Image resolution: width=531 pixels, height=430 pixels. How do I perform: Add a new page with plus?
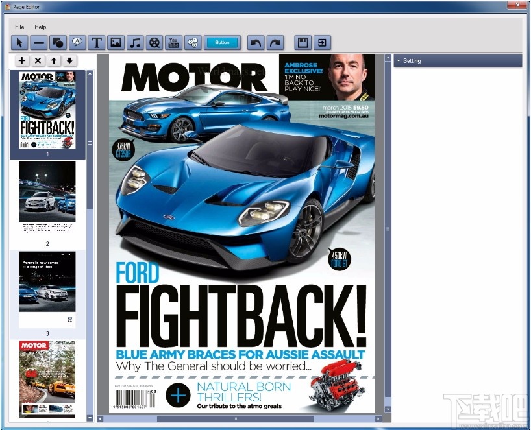coord(22,60)
